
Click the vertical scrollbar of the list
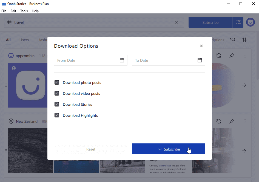click(257, 56)
